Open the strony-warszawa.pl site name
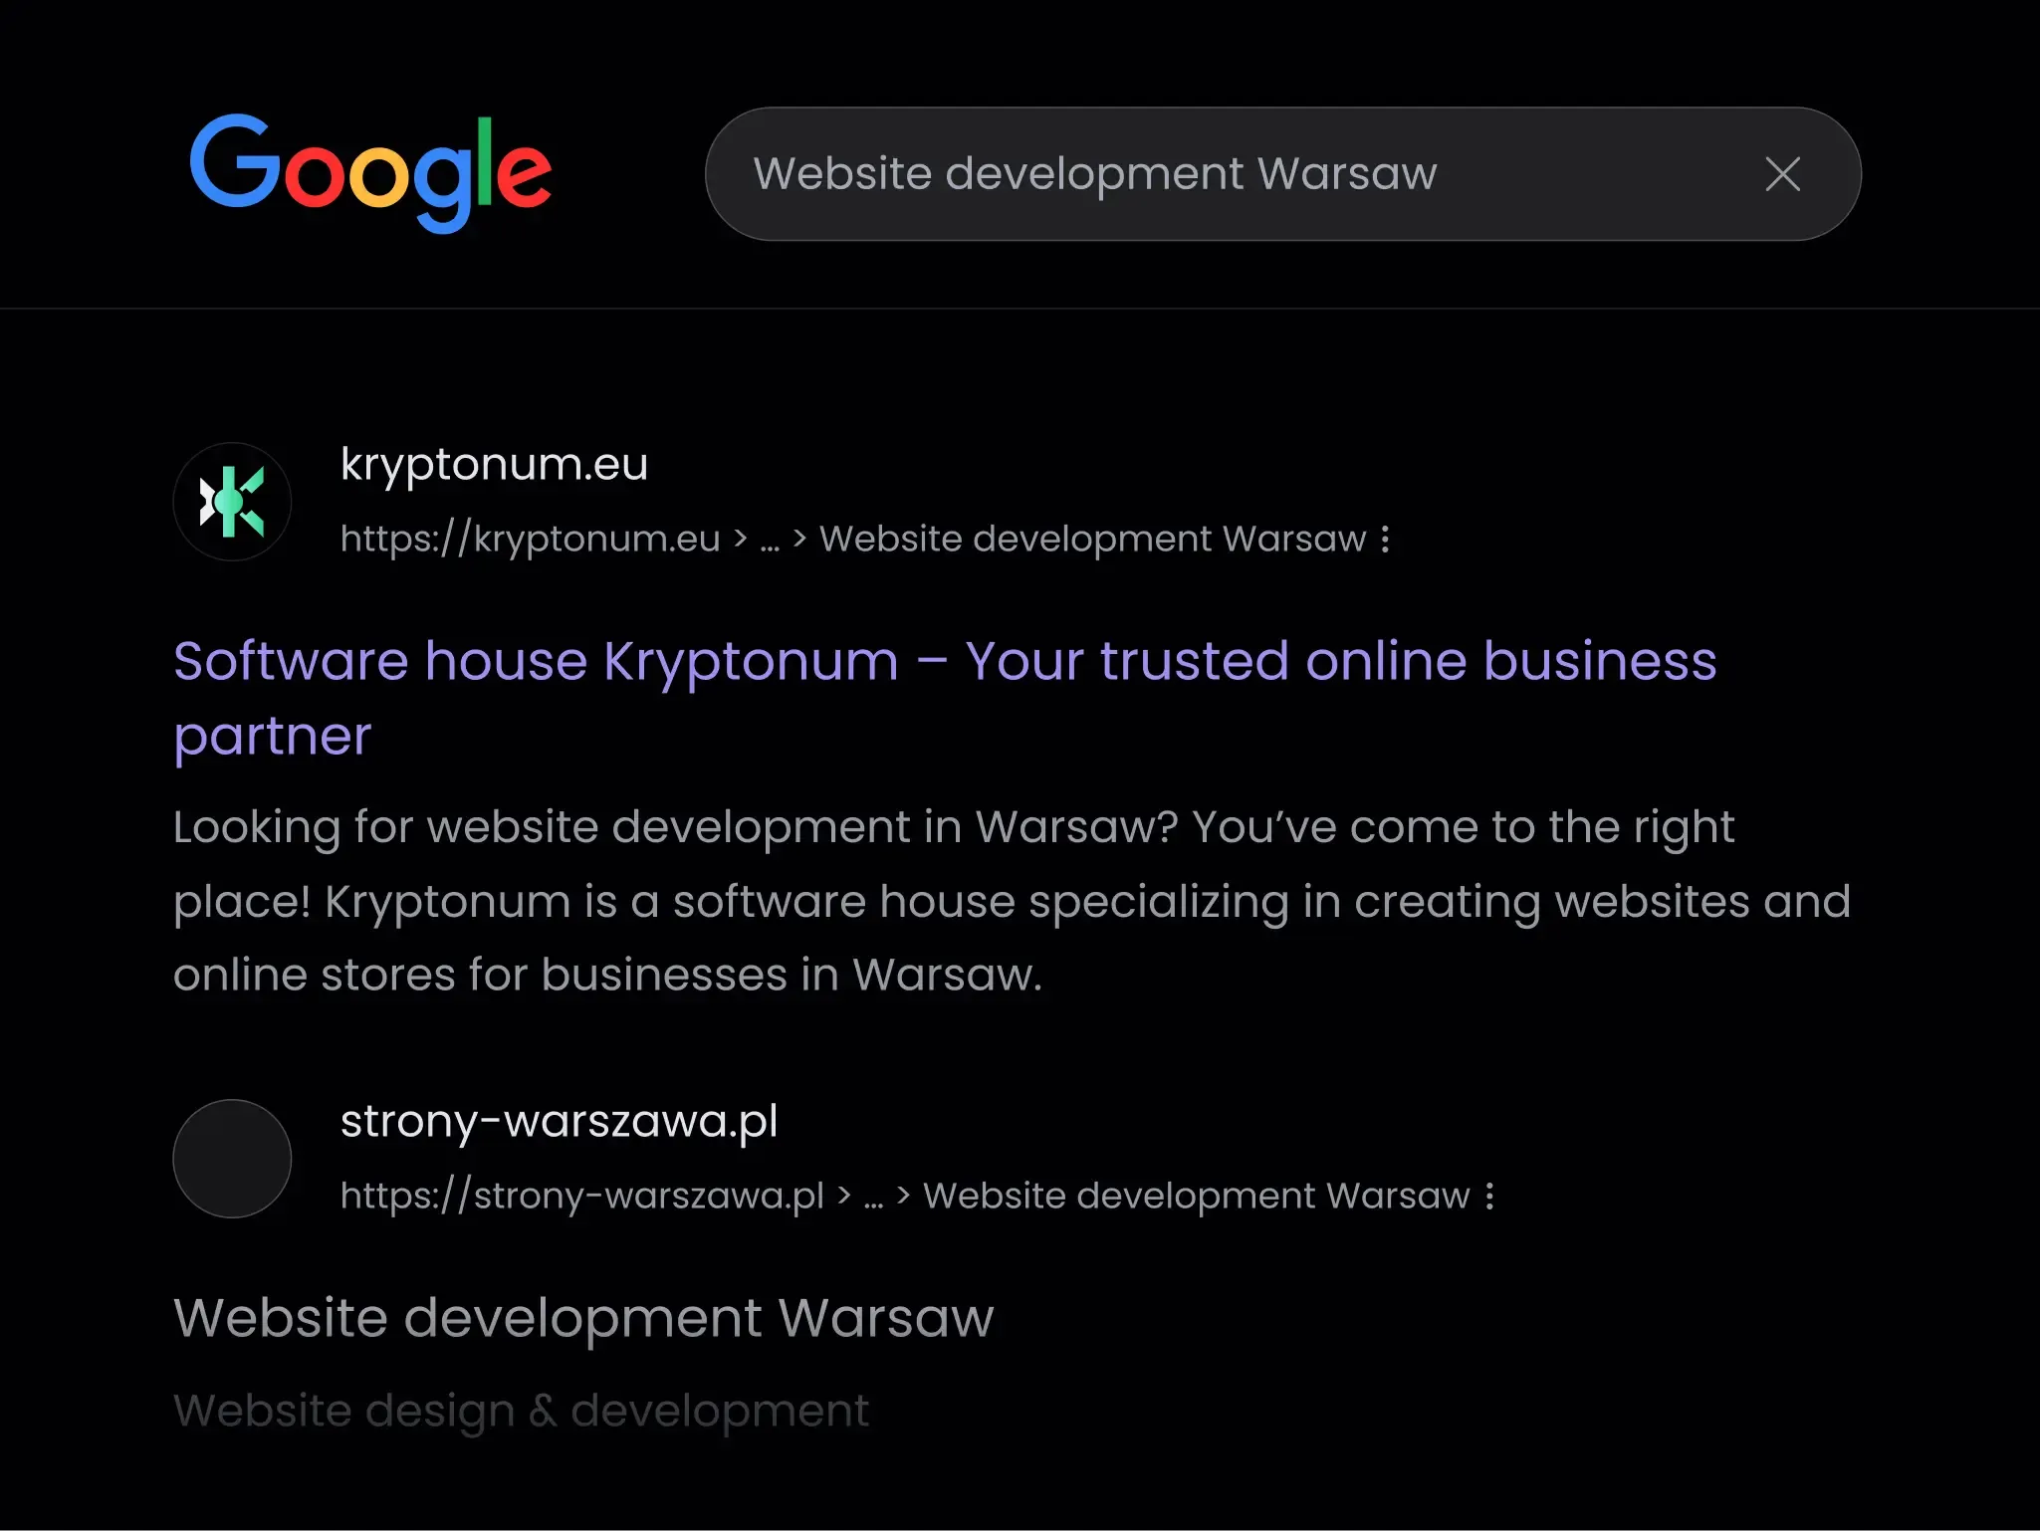Screen dimensions: 2040x1531 (x=559, y=1121)
